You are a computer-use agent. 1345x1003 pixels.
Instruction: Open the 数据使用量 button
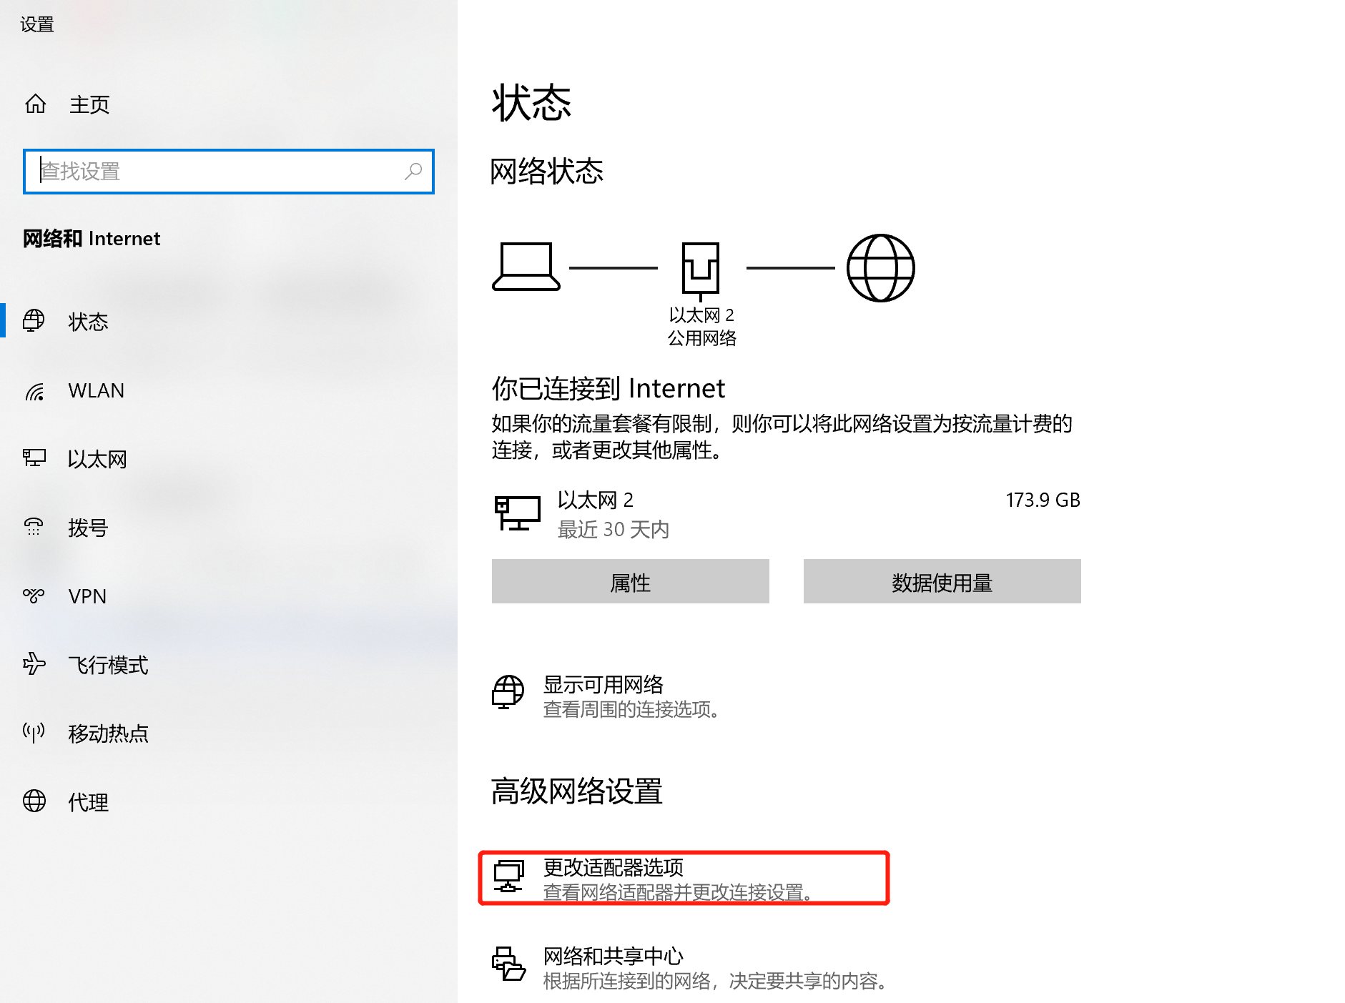pyautogui.click(x=942, y=581)
